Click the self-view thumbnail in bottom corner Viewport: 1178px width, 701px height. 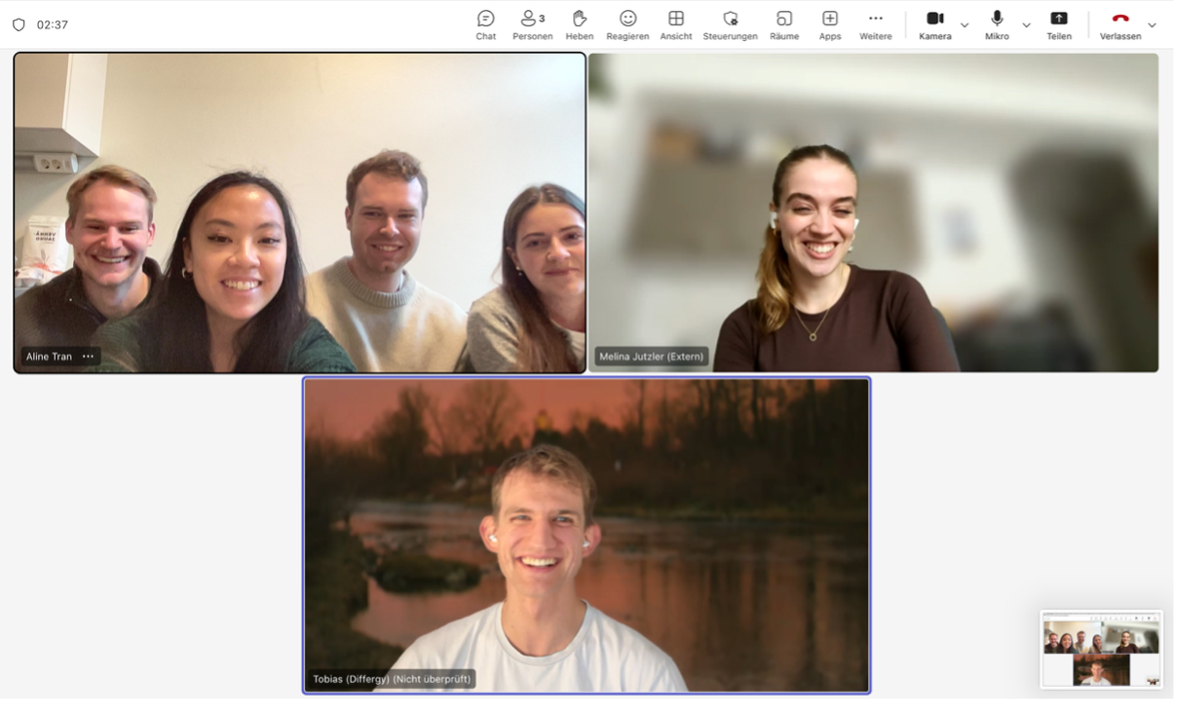pyautogui.click(x=1101, y=649)
